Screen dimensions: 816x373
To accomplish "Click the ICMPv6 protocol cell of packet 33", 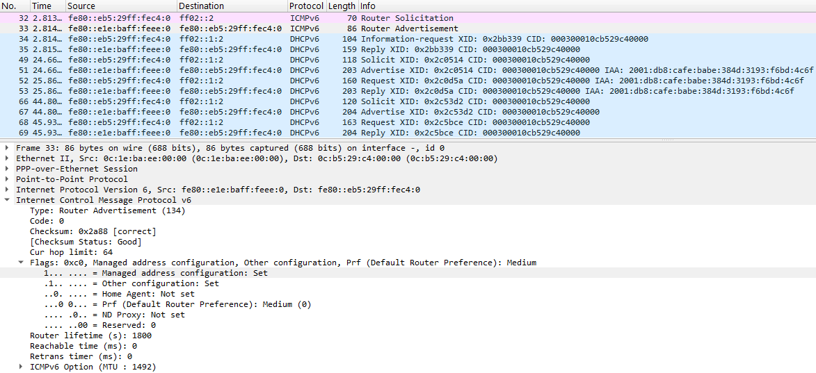I will pos(305,28).
